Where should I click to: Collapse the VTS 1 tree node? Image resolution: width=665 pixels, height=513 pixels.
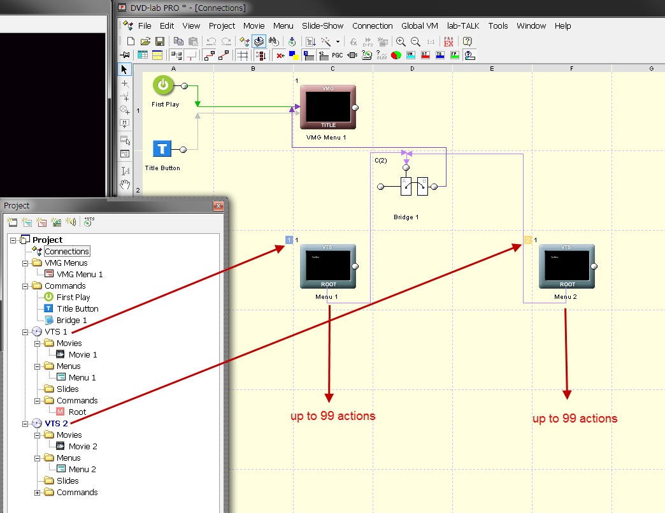point(25,332)
